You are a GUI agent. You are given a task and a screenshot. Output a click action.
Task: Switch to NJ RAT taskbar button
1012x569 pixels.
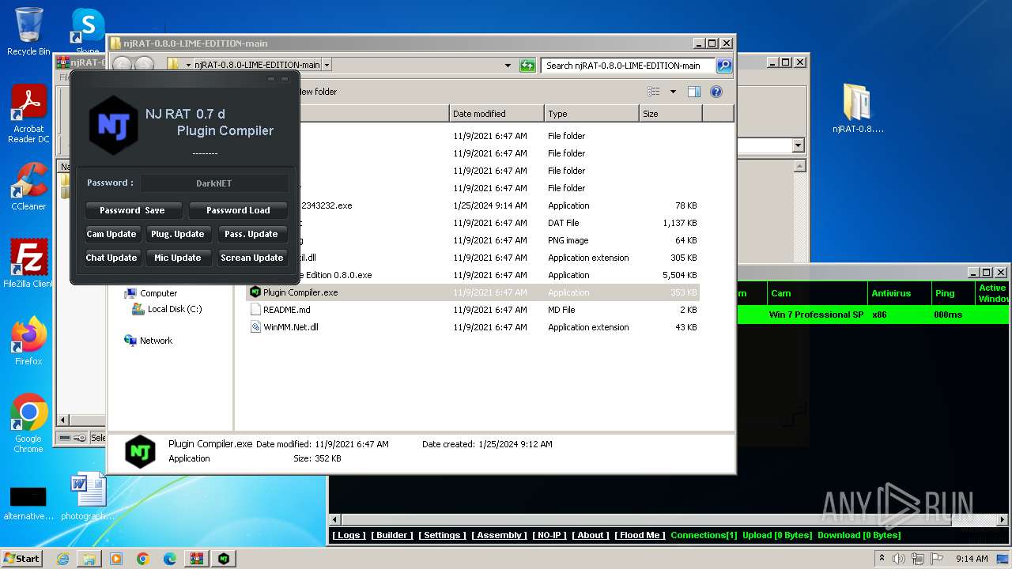[224, 559]
